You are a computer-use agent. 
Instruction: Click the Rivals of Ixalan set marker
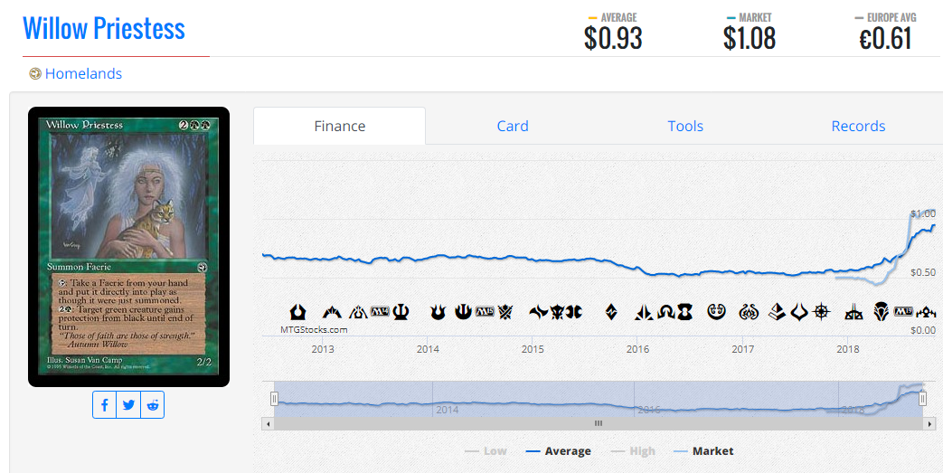(x=853, y=312)
